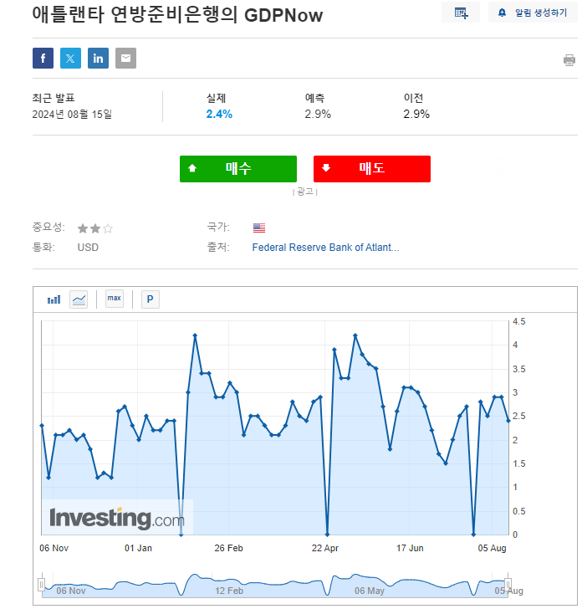The image size is (582, 614).
Task: Open Federal Reserve Bank of Atlanta source link
Action: (325, 248)
